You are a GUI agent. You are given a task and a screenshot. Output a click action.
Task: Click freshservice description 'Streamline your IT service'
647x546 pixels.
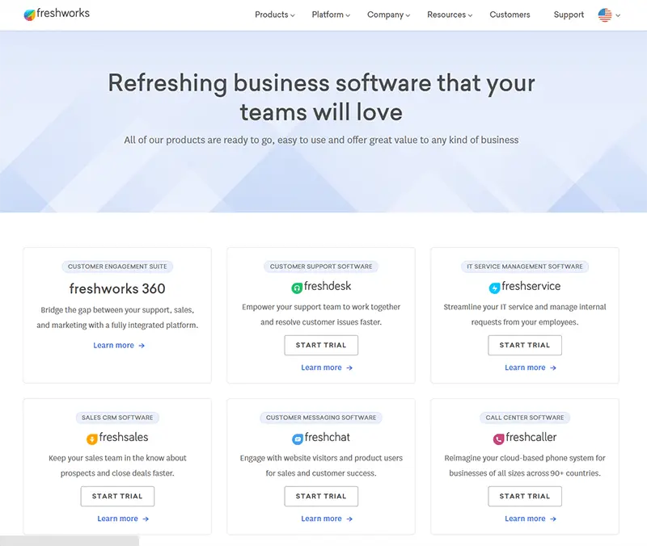(x=525, y=315)
